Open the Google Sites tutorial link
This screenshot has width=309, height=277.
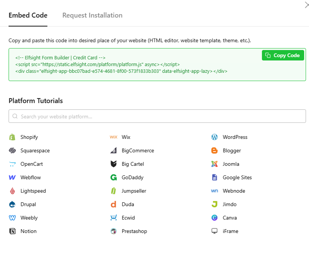coord(237,177)
